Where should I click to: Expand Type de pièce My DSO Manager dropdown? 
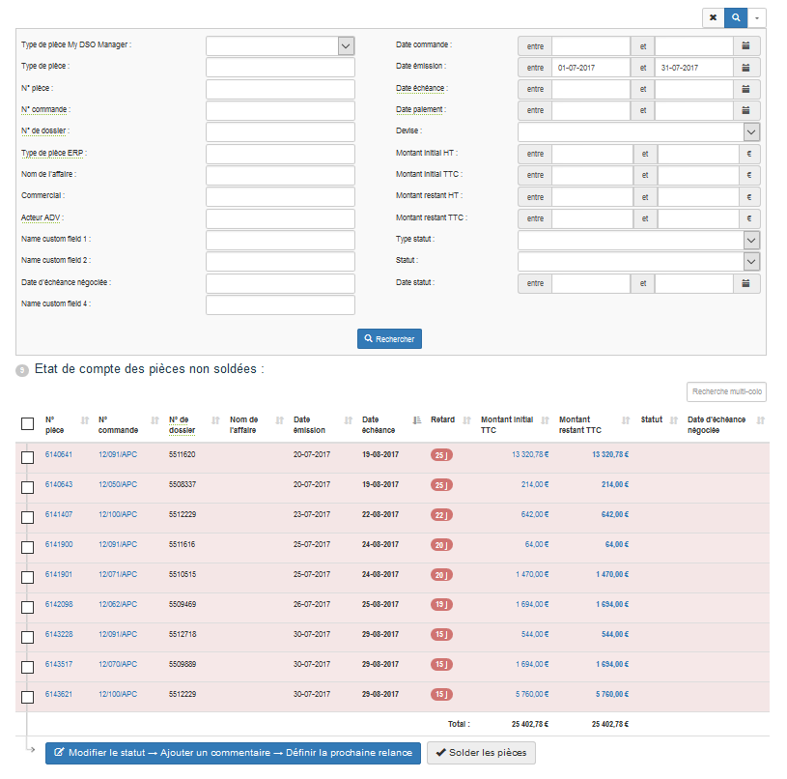346,45
